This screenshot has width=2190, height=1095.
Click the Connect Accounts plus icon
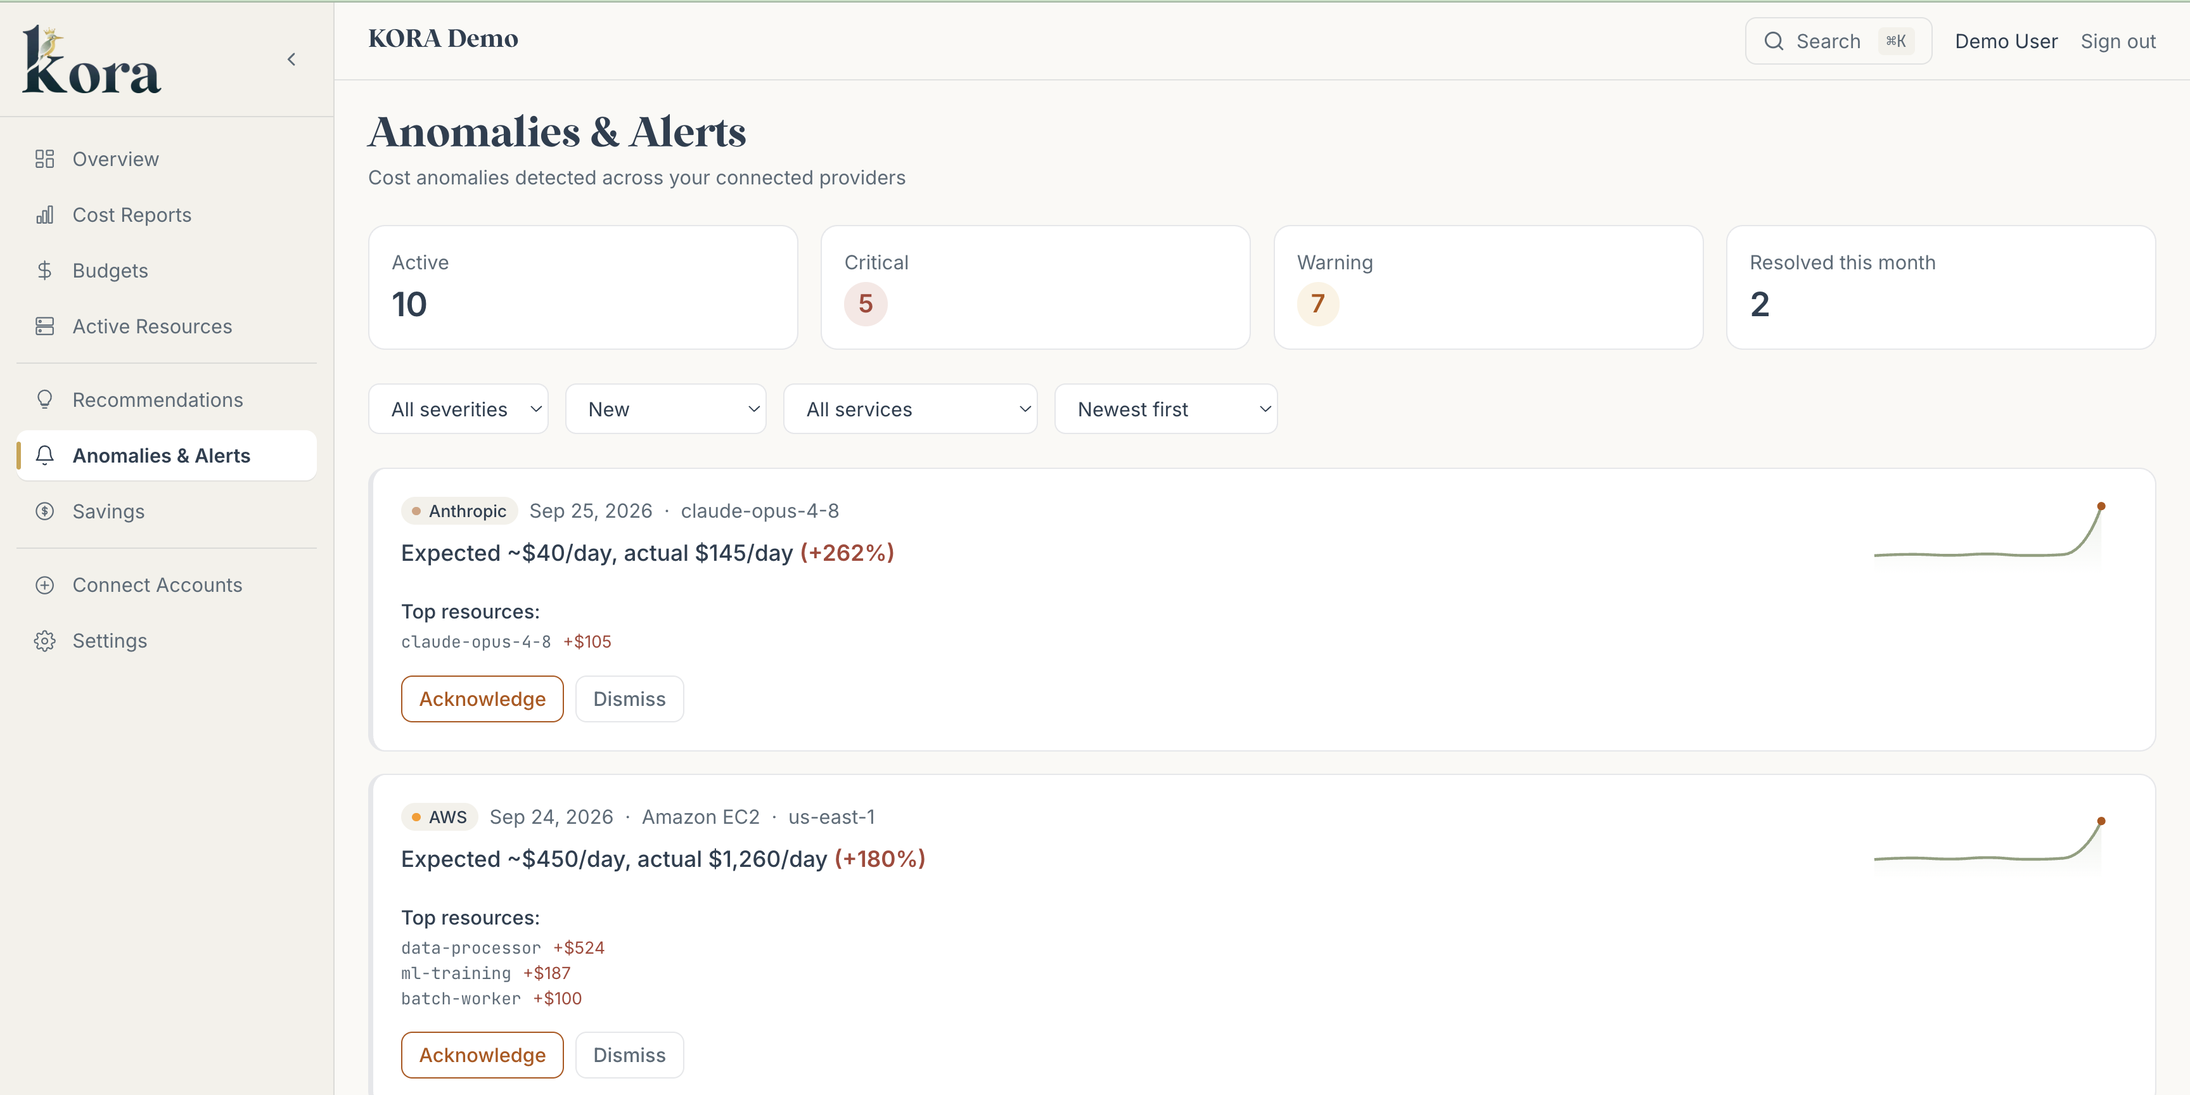click(45, 585)
